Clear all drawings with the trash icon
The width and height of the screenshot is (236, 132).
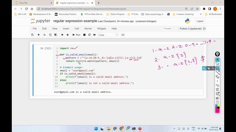coord(217,89)
